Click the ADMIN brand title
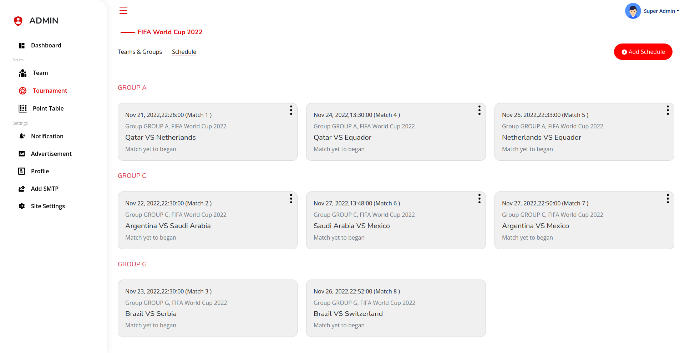This screenshot has width=685, height=353. coord(44,21)
